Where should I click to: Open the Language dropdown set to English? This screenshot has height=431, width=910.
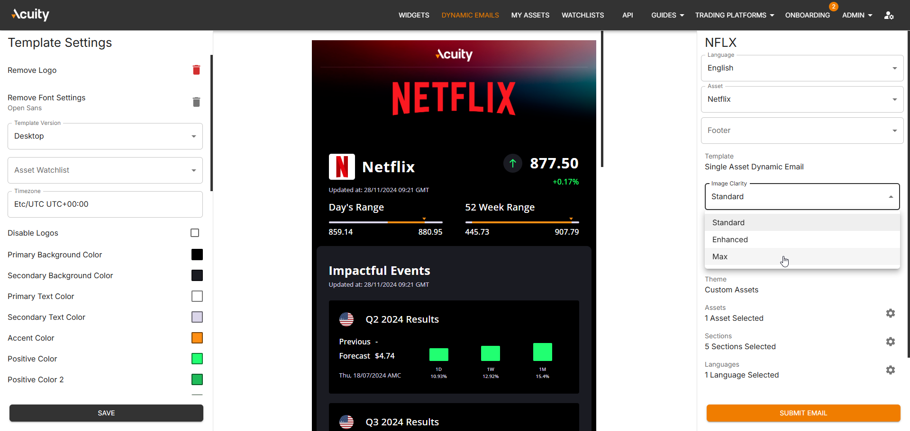tap(802, 68)
